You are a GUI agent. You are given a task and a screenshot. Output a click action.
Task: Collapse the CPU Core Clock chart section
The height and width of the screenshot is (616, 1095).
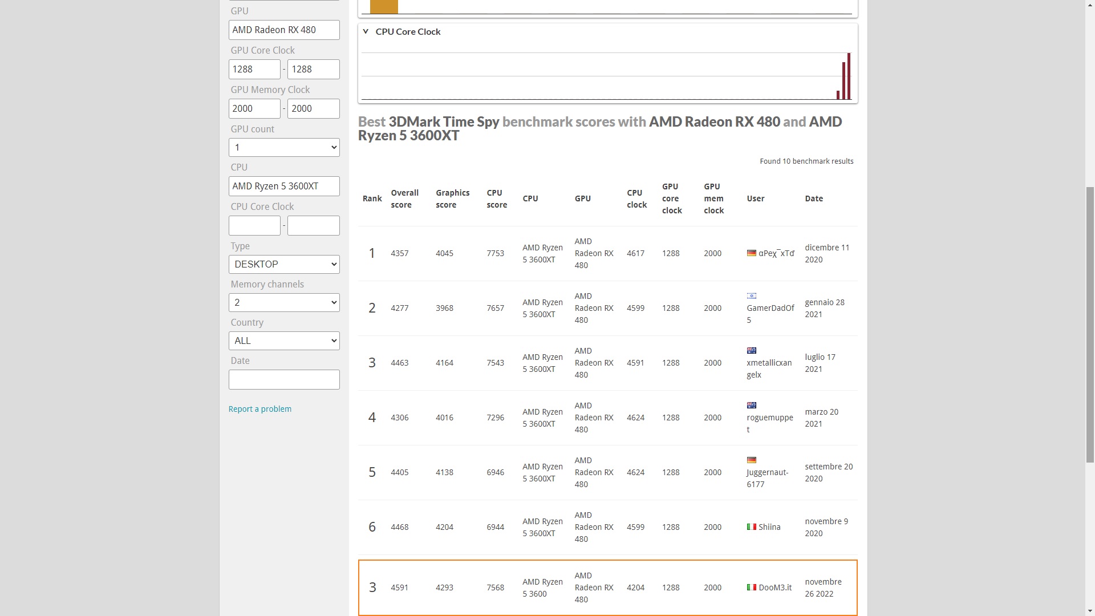[366, 32]
